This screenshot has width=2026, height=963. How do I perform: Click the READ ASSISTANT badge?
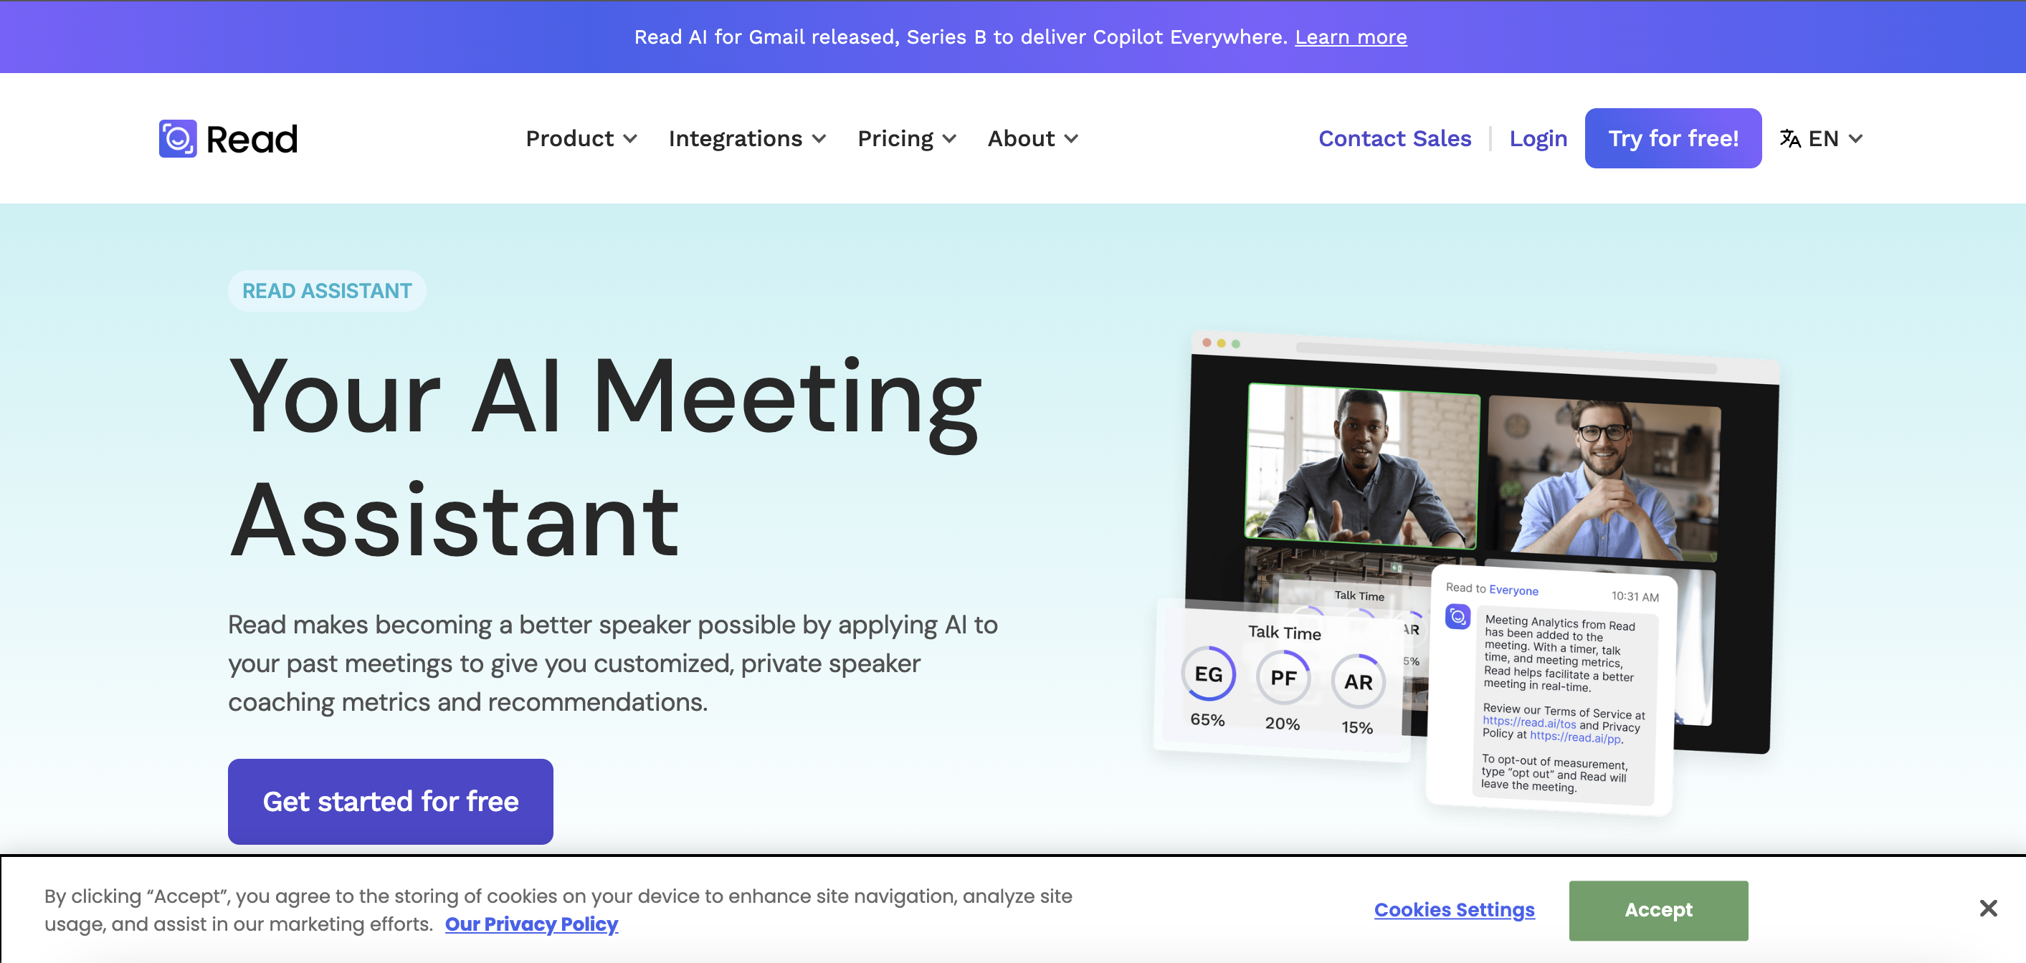pyautogui.click(x=327, y=291)
